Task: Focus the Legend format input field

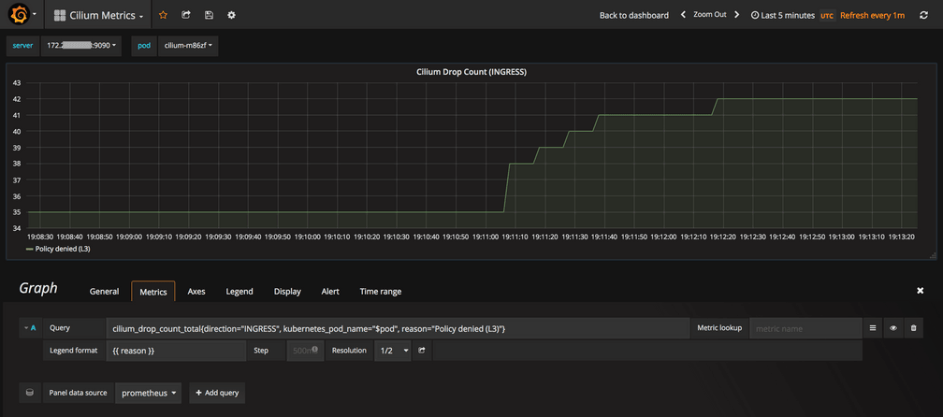Action: [x=176, y=351]
